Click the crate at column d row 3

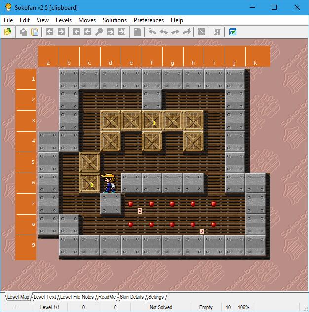[x=111, y=121]
